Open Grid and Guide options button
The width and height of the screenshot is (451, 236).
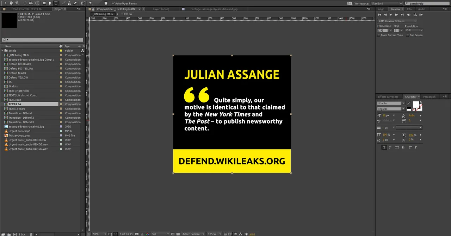[x=110, y=234]
